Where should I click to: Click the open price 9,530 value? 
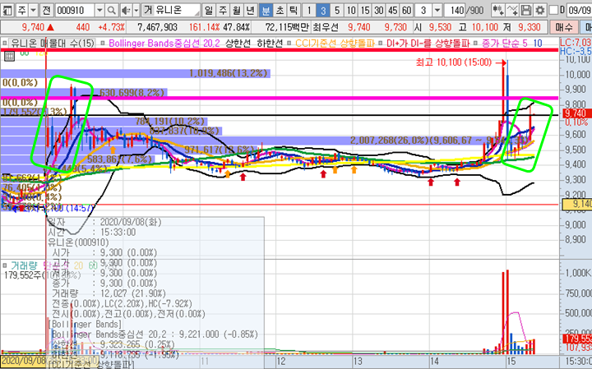(x=440, y=27)
